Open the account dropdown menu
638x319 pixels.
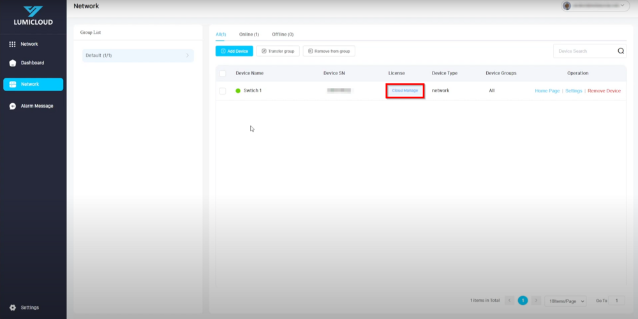point(623,6)
